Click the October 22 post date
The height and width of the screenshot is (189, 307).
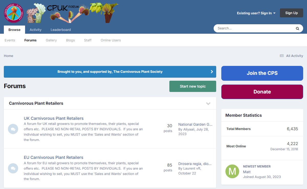click(187, 173)
